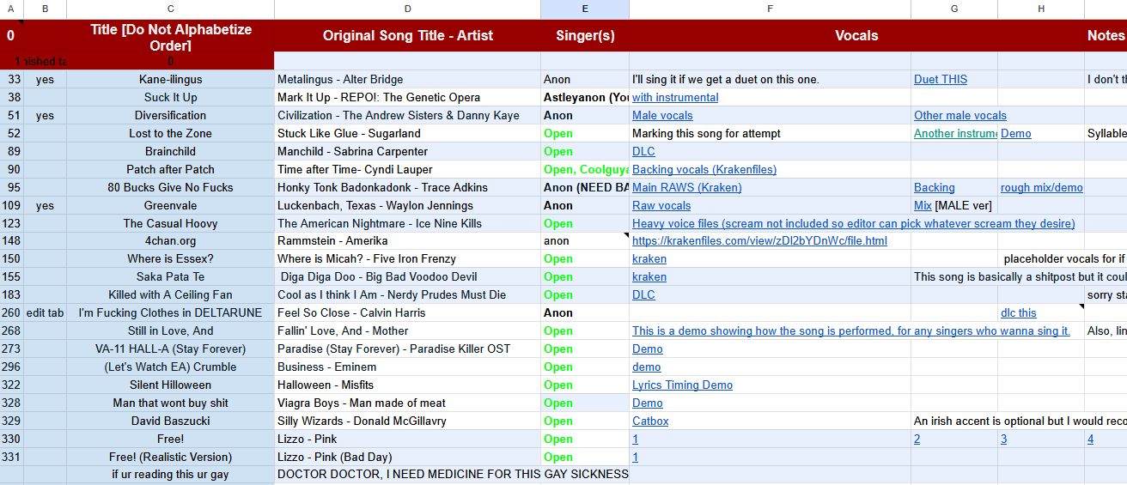Select 'Where is Essex?' cell

point(171,258)
